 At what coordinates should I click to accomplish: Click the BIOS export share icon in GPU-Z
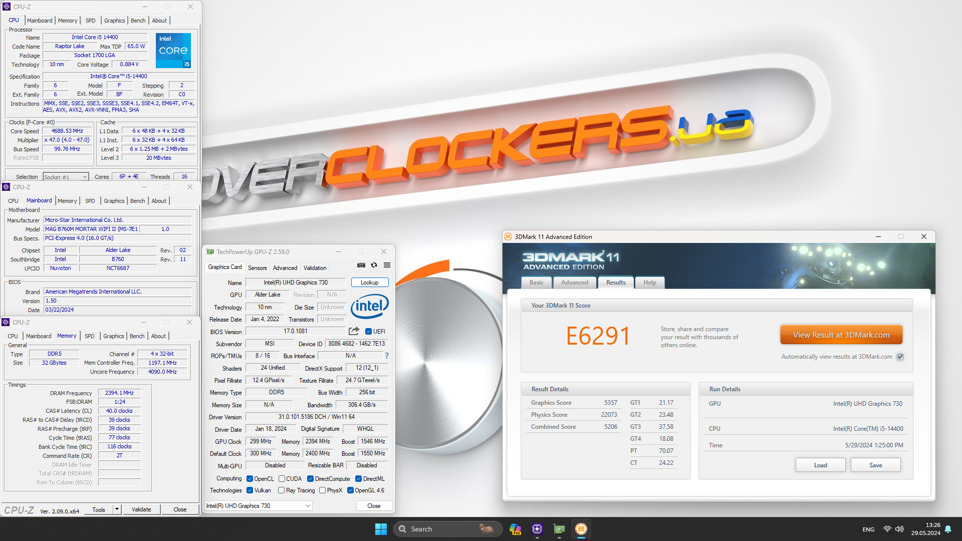click(354, 331)
